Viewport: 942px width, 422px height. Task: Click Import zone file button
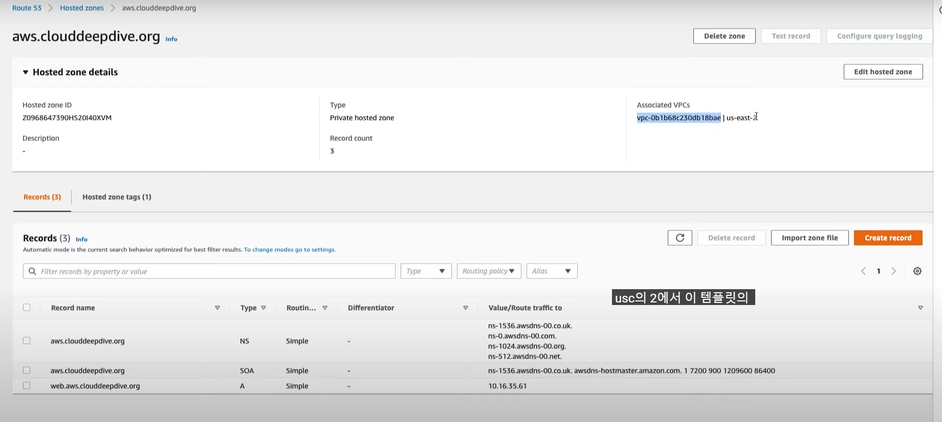(809, 238)
